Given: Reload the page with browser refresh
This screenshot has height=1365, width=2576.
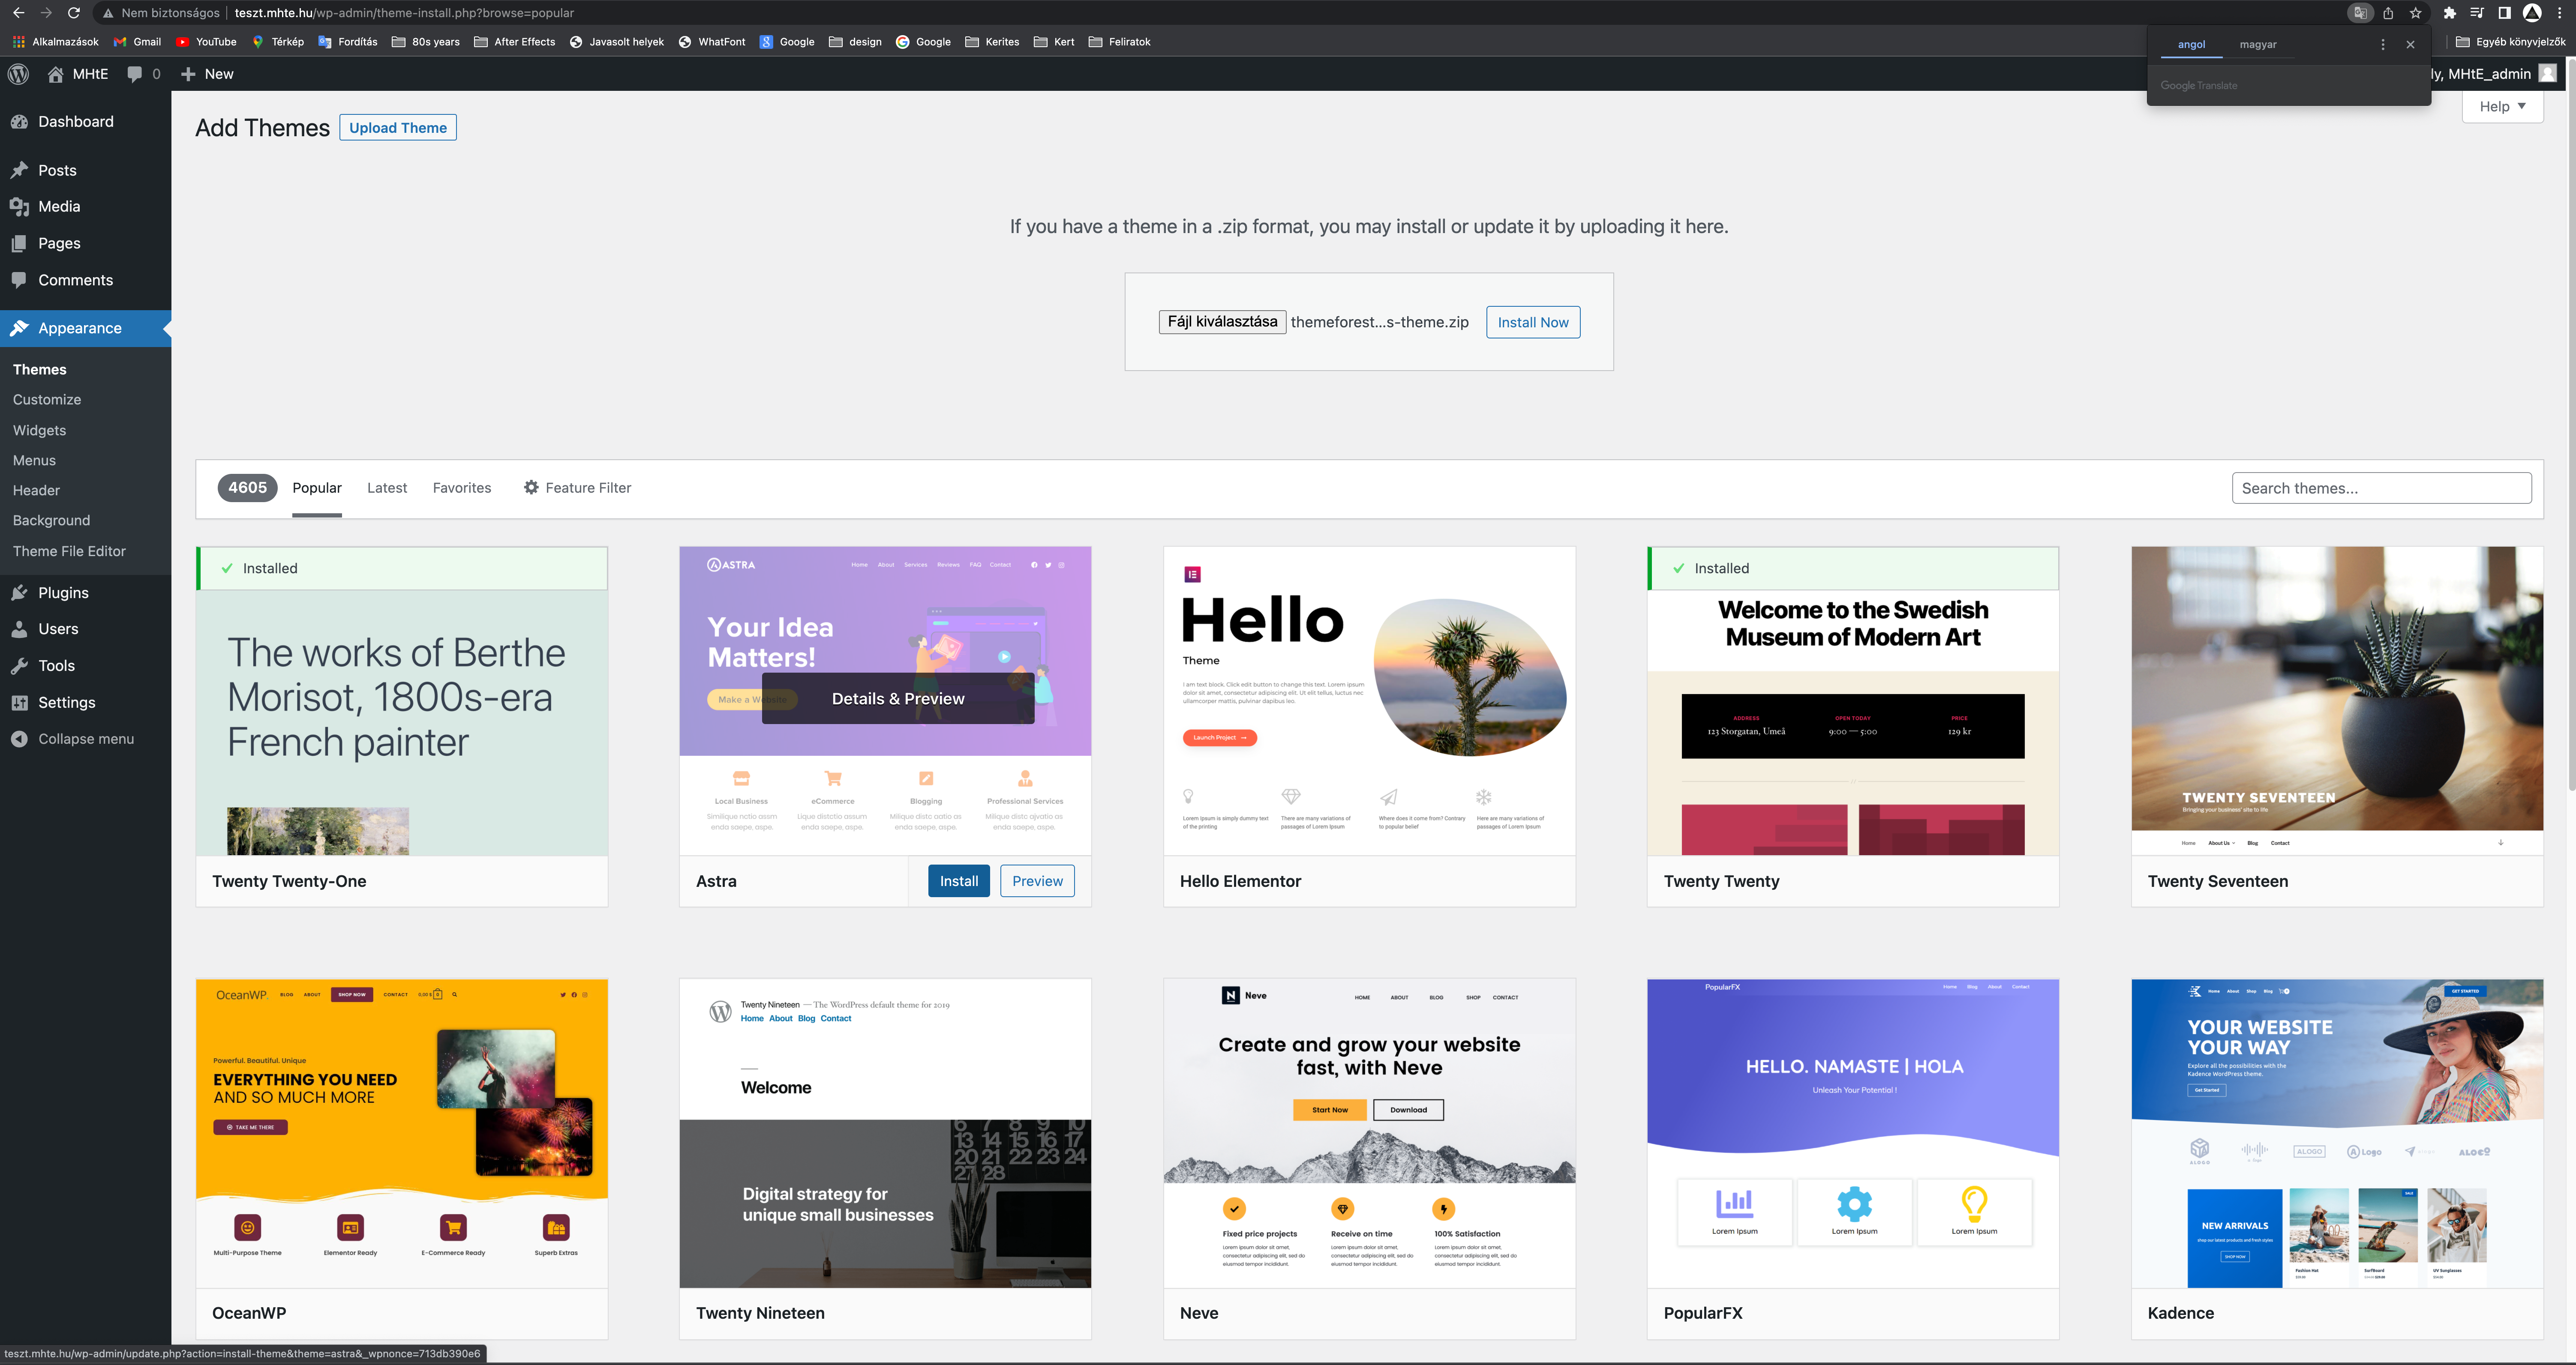Looking at the screenshot, I should 74,13.
